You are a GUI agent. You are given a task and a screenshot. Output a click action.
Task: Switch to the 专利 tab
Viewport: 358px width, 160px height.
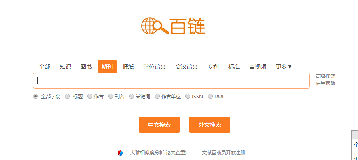pyautogui.click(x=213, y=67)
